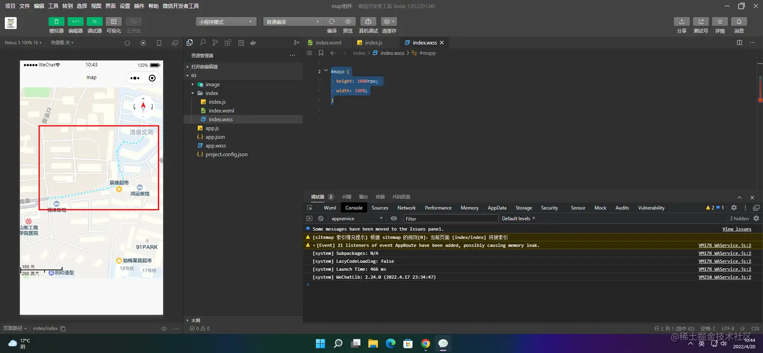Click the mini program capsule menu dots
The width and height of the screenshot is (763, 353).
pyautogui.click(x=135, y=78)
